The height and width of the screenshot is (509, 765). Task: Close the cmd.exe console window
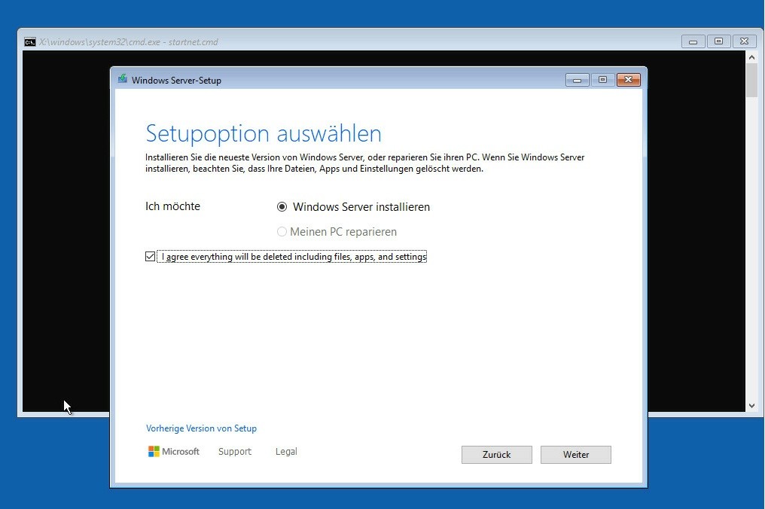point(744,41)
